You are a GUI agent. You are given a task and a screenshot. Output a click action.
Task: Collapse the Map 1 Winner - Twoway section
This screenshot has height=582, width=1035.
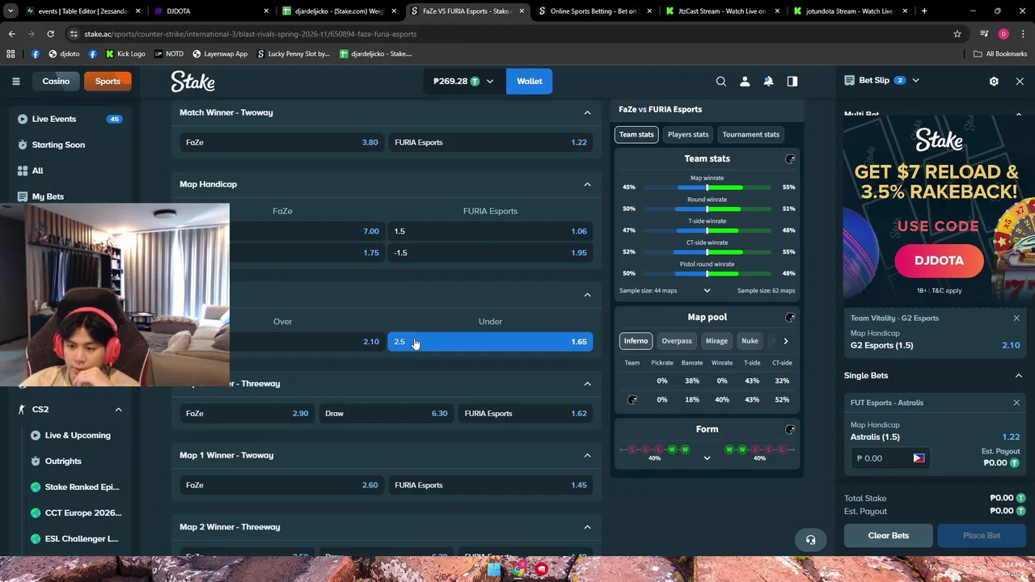pyautogui.click(x=587, y=455)
